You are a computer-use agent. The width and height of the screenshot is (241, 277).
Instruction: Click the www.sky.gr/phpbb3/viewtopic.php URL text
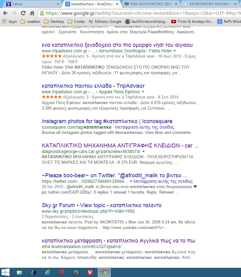coord(88,211)
